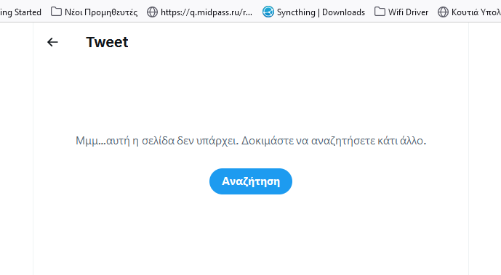Click the globe icon of the midpass.ru bookmark

click(x=152, y=12)
